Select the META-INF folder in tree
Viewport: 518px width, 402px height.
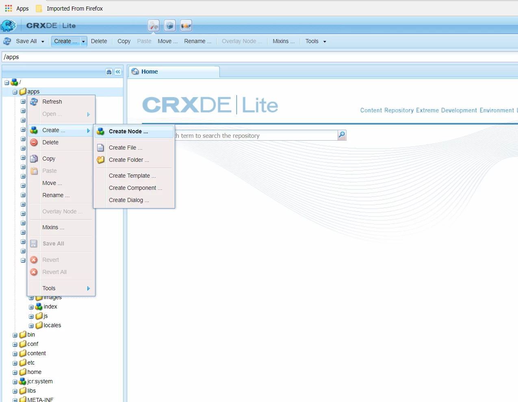pyautogui.click(x=40, y=400)
